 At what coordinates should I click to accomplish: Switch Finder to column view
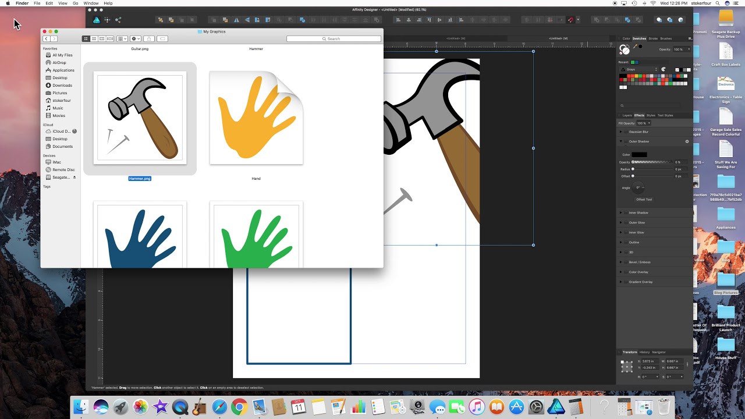[x=101, y=39]
